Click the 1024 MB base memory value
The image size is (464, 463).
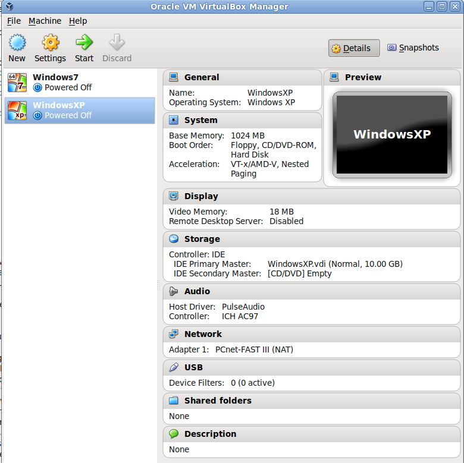tap(247, 136)
